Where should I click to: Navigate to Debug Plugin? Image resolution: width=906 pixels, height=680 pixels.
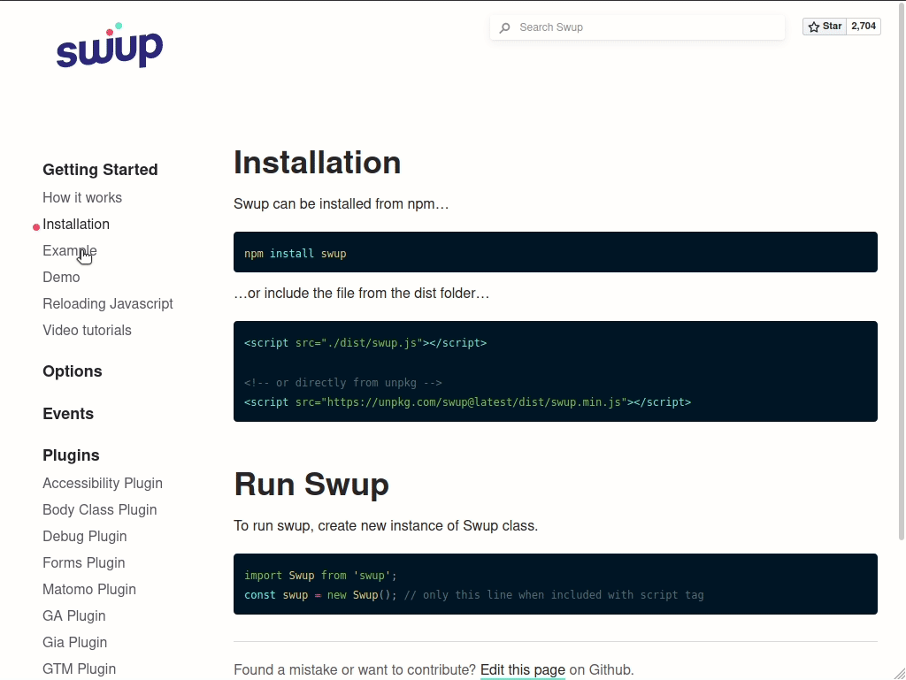pos(85,536)
